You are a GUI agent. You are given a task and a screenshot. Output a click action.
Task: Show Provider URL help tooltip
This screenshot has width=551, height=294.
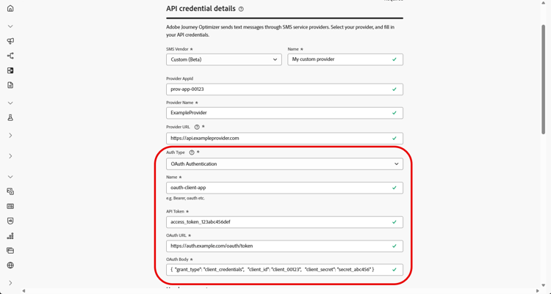(x=197, y=127)
